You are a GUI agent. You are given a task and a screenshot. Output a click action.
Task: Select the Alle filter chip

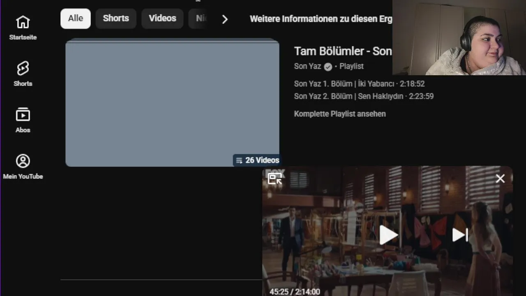click(x=76, y=18)
